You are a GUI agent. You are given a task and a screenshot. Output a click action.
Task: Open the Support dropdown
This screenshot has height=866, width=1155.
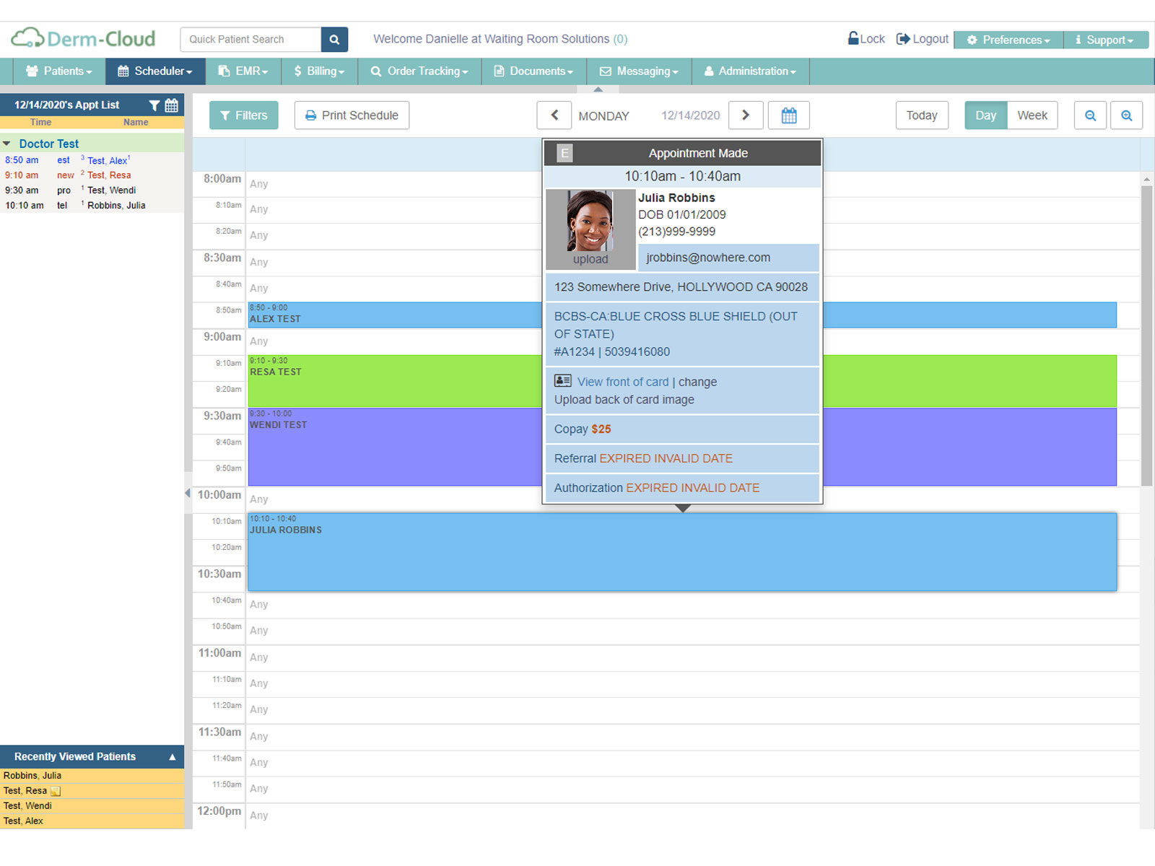[x=1106, y=40]
